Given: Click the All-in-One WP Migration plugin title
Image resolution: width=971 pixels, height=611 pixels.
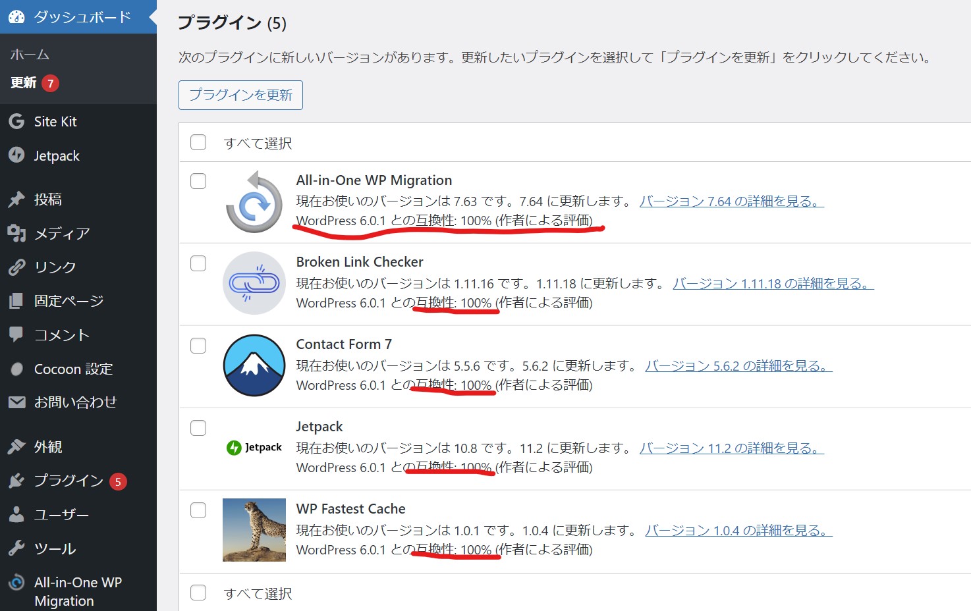Looking at the screenshot, I should click(x=374, y=180).
